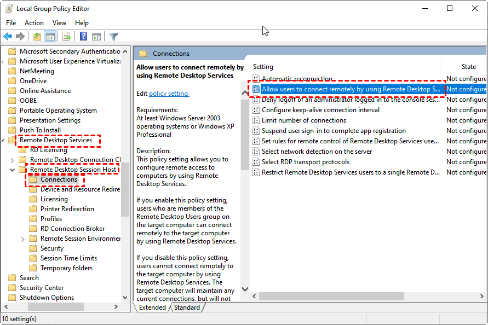Select the RD Licensing tree item

click(x=49, y=150)
